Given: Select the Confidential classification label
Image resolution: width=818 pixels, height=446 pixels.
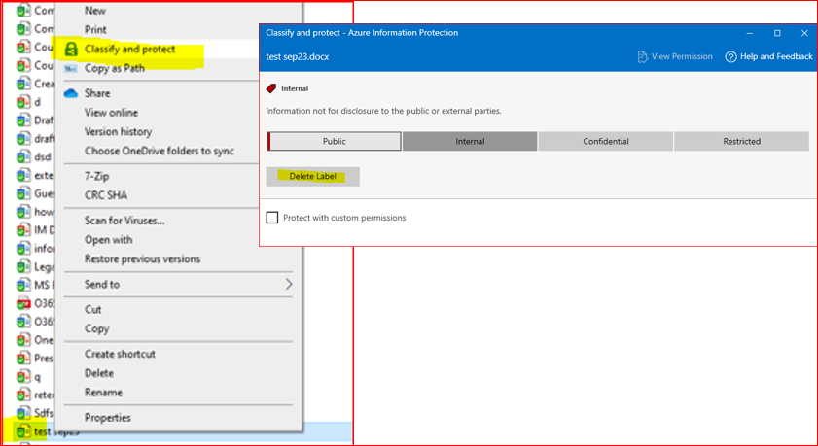Looking at the screenshot, I should coord(606,141).
